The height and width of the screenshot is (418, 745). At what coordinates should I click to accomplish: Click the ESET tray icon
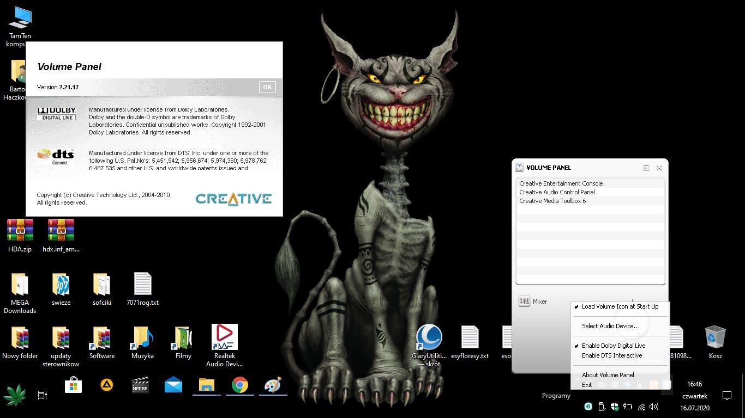coord(588,407)
